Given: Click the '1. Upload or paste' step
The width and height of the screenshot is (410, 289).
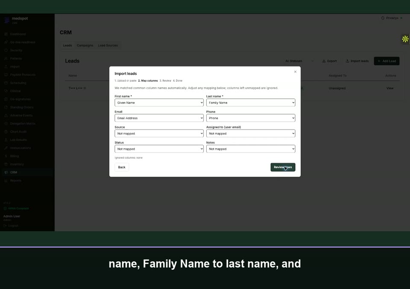Looking at the screenshot, I should (126, 81).
